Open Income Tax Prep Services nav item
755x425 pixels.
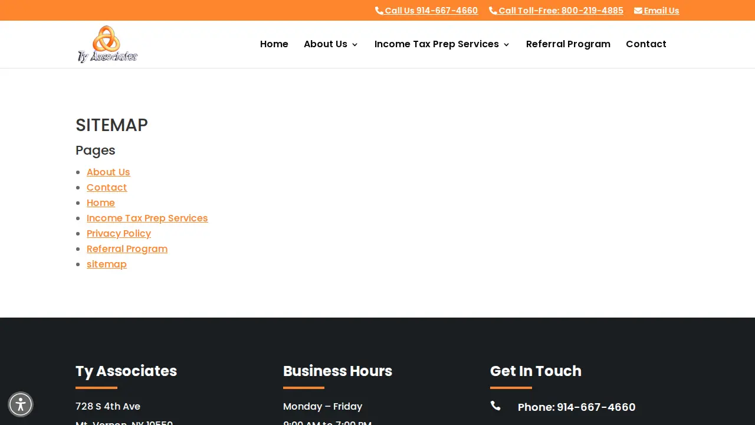(436, 44)
